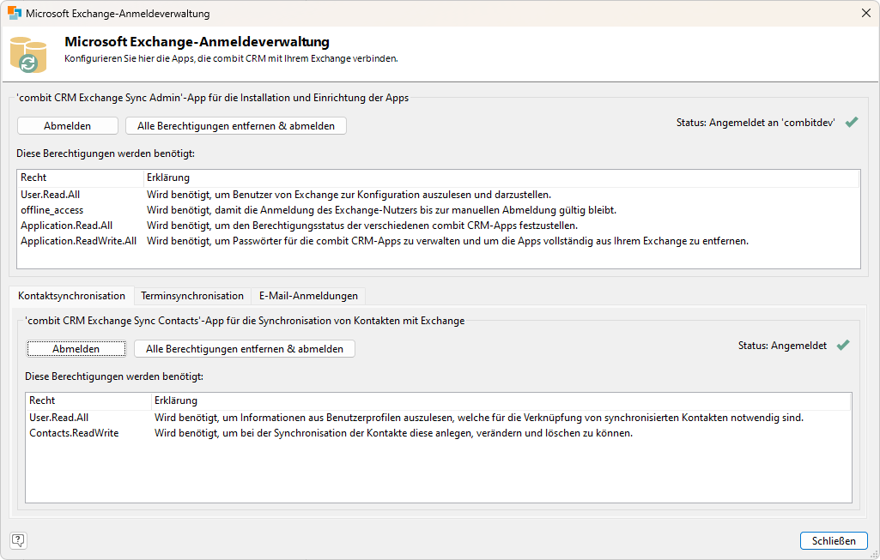Click the Erklärung column header in contacts list
This screenshot has height=560, width=880.
[x=176, y=400]
